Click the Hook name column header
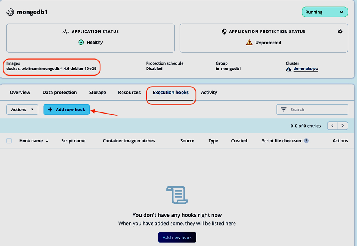Image resolution: width=357 pixels, height=246 pixels. [x=31, y=141]
